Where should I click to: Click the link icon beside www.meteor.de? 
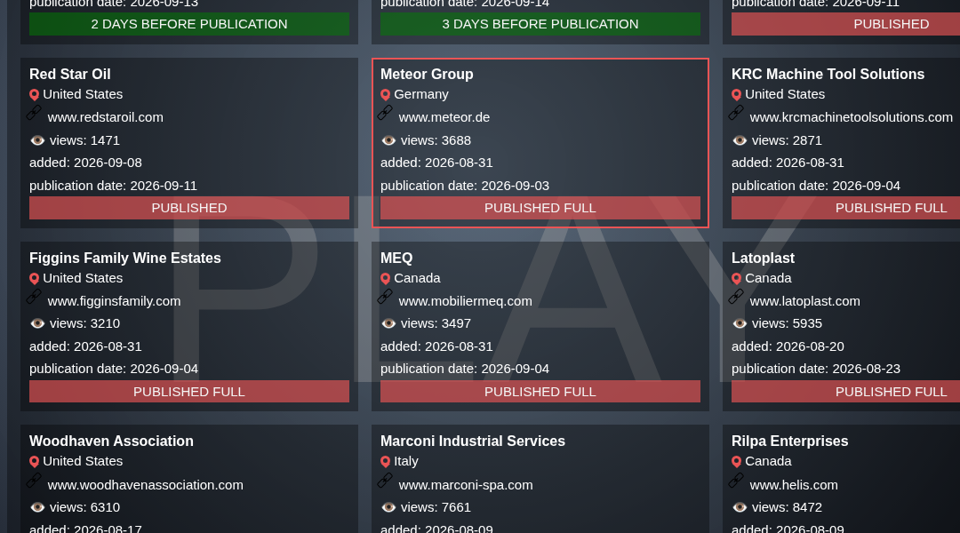[x=385, y=113]
